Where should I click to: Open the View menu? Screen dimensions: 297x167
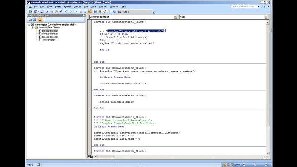[x=50, y=7]
